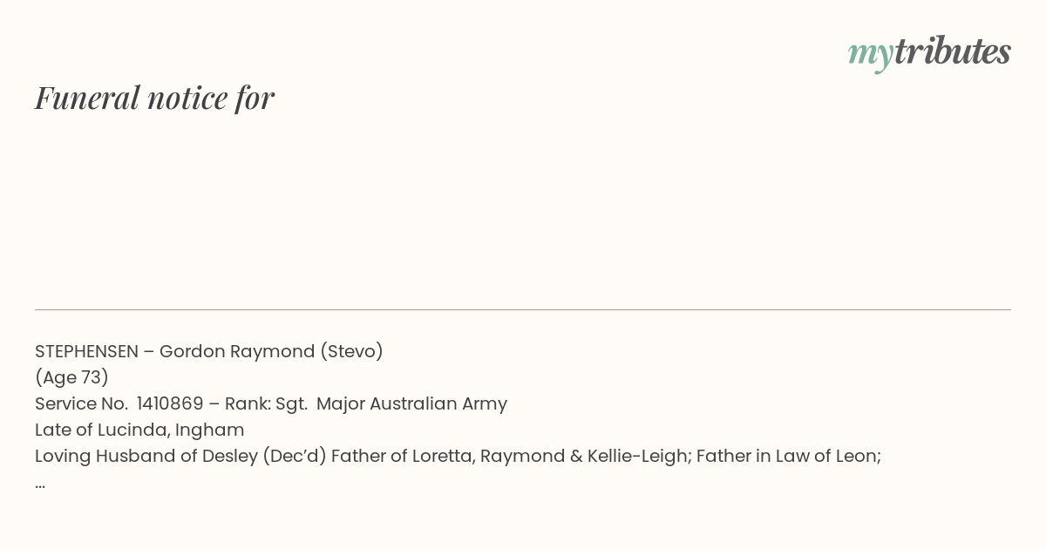Click the mytributes logo
The image size is (1046, 549).
[x=929, y=53]
